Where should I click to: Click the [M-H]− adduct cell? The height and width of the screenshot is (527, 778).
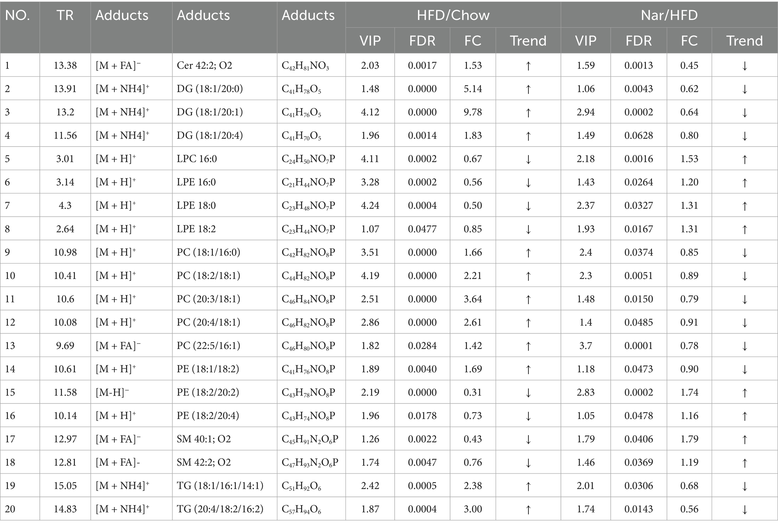(x=112, y=392)
